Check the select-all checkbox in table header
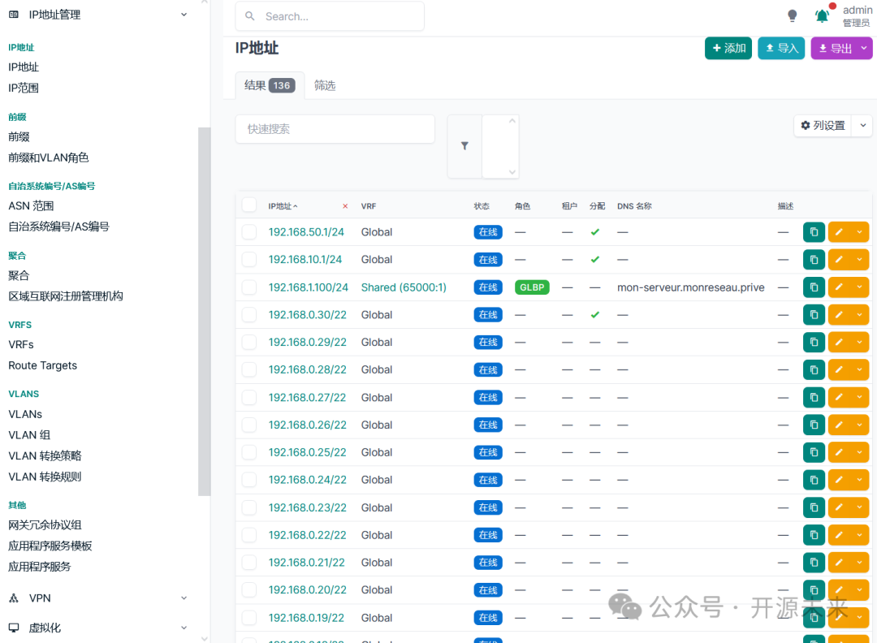The width and height of the screenshot is (877, 643). click(249, 205)
